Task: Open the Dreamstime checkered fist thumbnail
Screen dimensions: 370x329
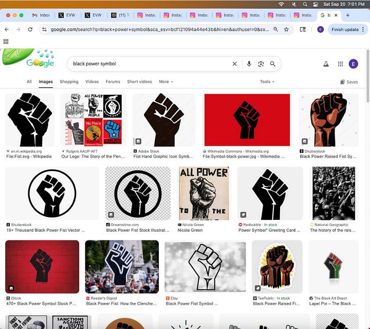Action: click(138, 194)
